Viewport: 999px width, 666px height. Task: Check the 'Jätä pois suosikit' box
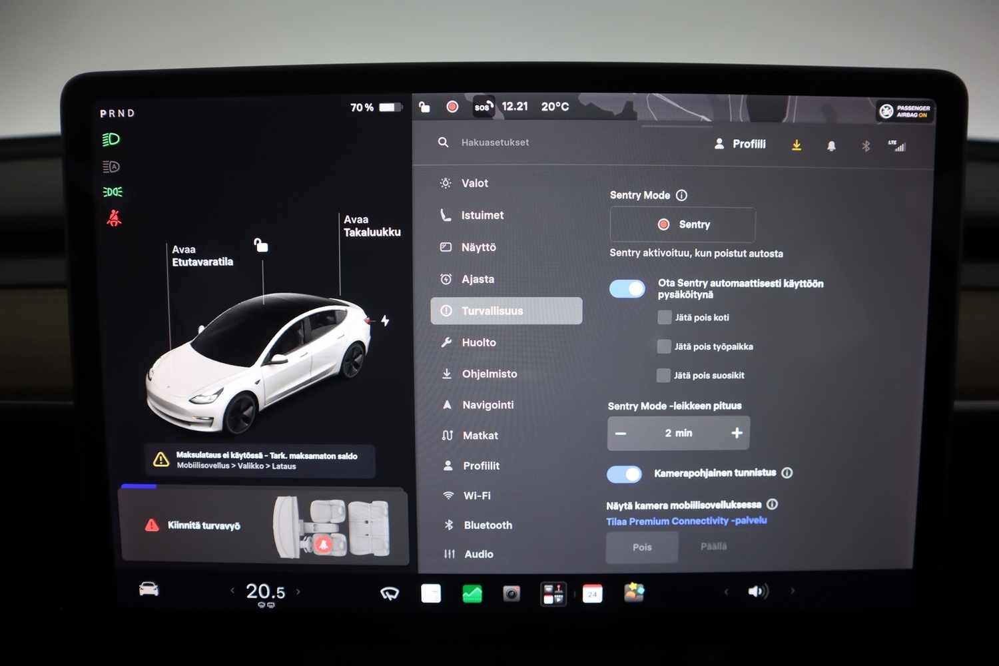coord(663,375)
